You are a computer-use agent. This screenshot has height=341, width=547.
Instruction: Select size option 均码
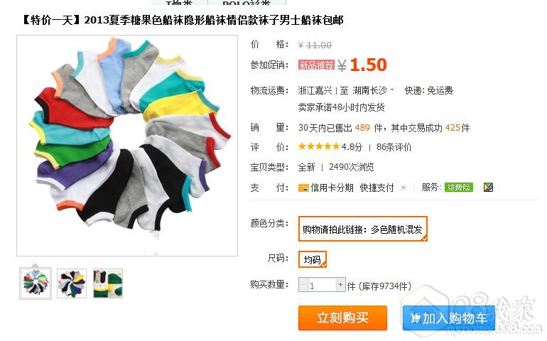313,259
